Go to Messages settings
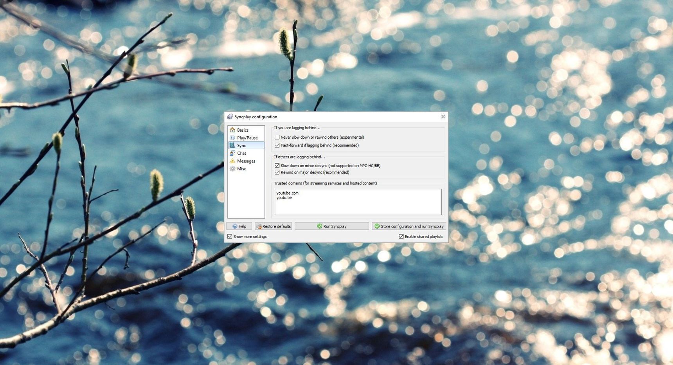The image size is (673, 365). pyautogui.click(x=246, y=161)
